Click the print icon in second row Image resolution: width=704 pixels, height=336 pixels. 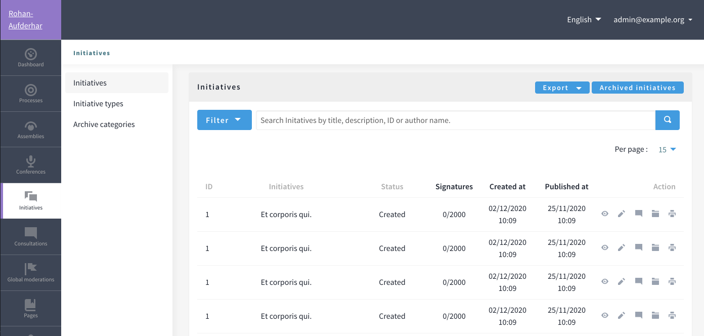click(672, 248)
